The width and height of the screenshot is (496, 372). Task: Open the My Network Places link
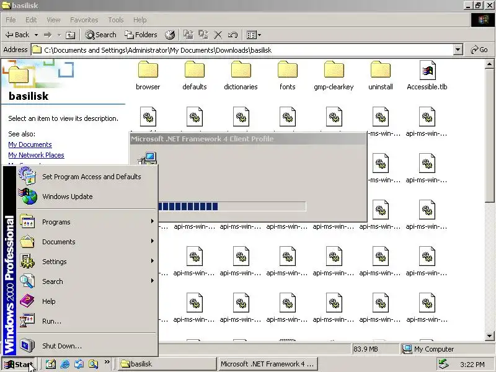[36, 155]
